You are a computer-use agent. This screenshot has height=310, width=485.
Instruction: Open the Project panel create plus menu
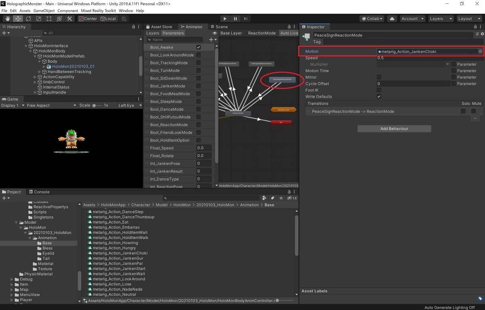(5, 198)
